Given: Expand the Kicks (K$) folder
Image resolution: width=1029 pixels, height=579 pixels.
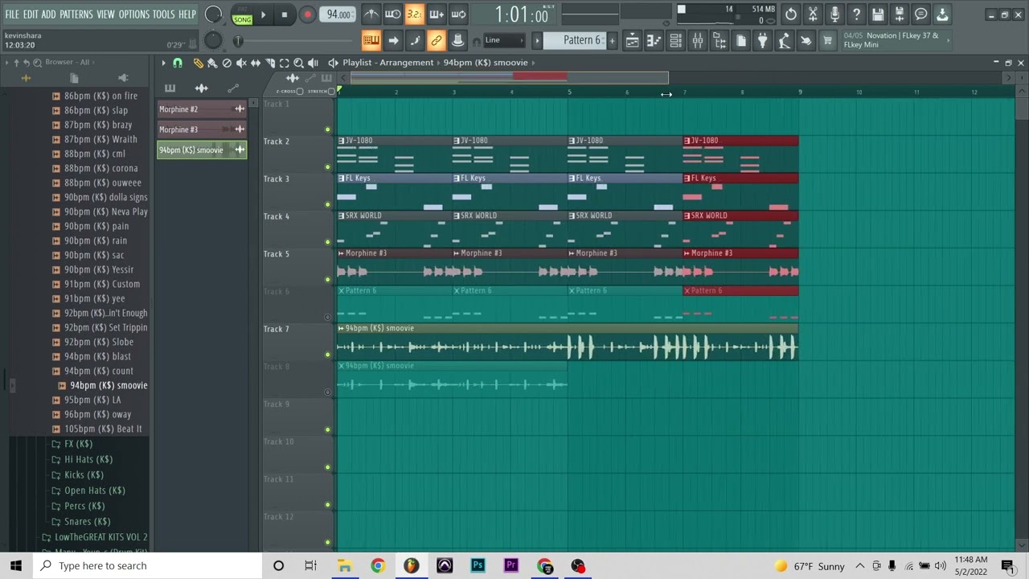Looking at the screenshot, I should click(x=84, y=474).
